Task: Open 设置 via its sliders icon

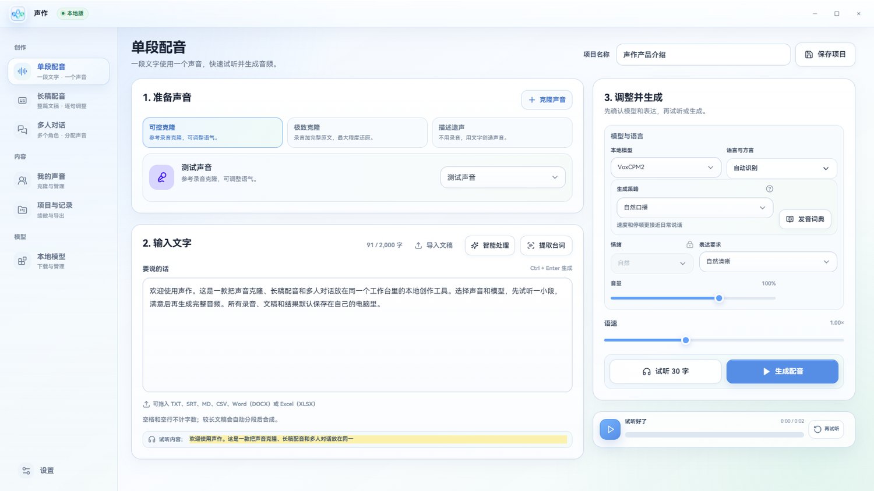Action: click(26, 471)
